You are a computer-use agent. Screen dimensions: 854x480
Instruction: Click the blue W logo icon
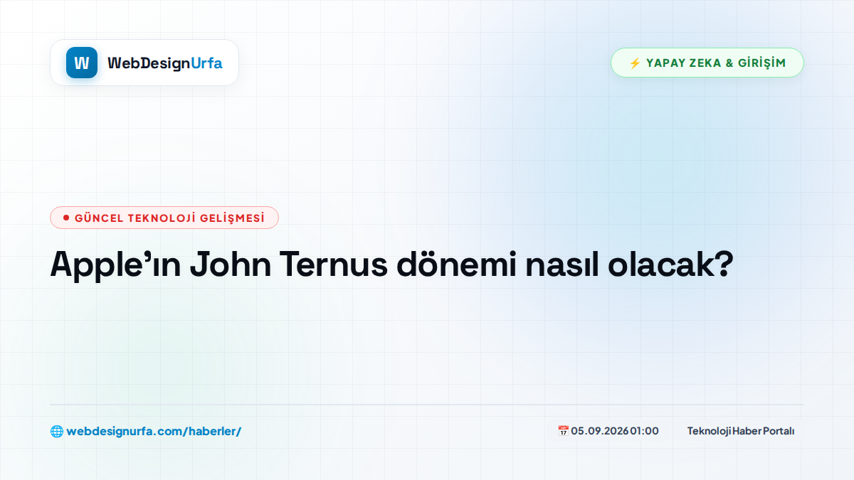(x=82, y=63)
